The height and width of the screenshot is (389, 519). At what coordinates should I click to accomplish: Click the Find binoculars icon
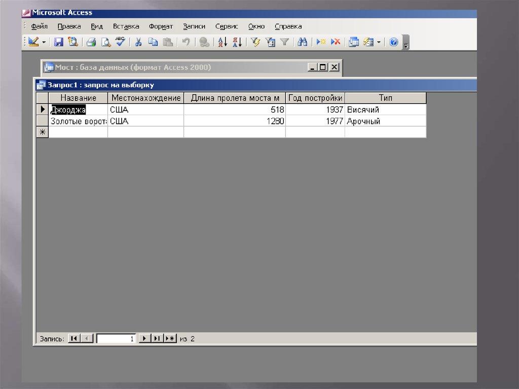[303, 42]
